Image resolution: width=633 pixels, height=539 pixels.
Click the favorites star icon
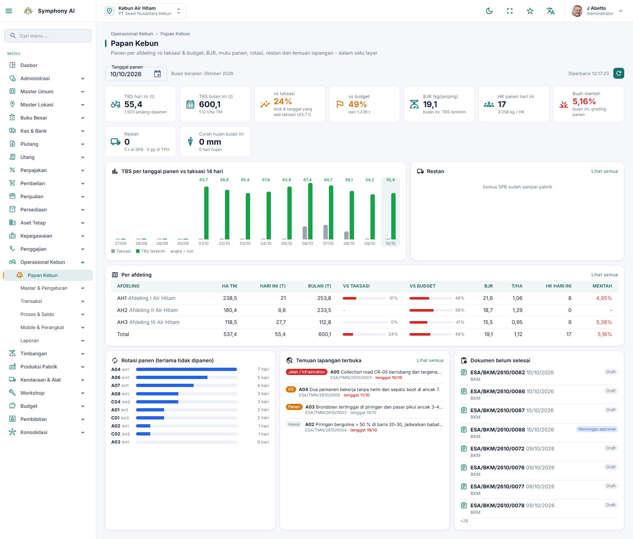(x=530, y=11)
